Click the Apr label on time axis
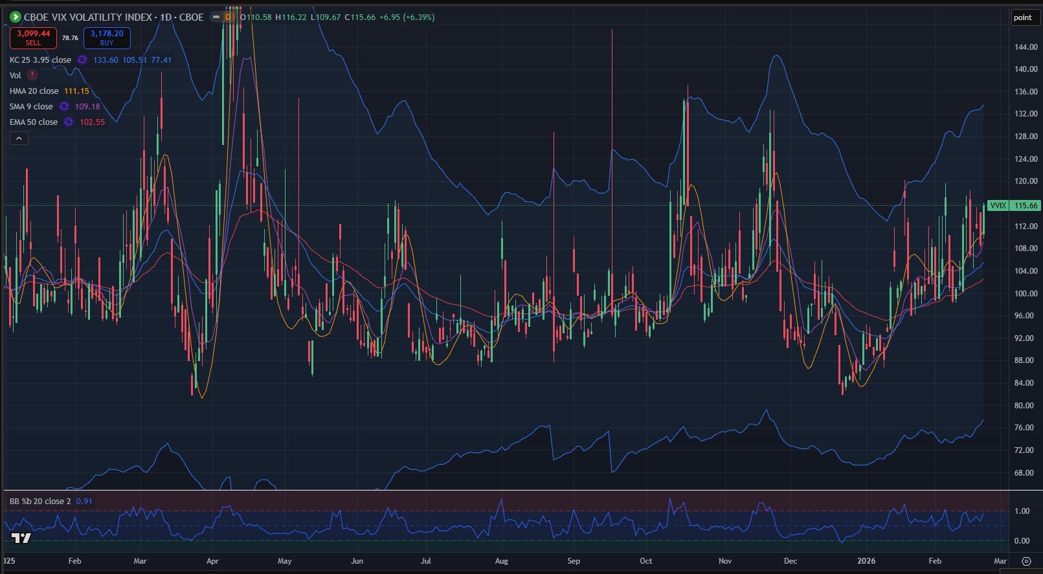Screen dimensions: 1043x574 pos(212,561)
